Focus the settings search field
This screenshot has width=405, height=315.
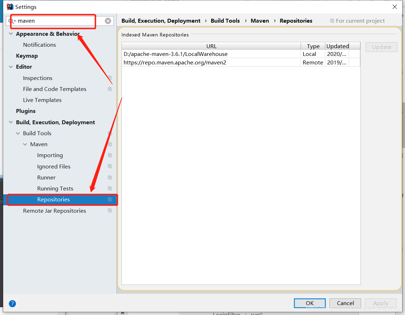[x=59, y=21]
